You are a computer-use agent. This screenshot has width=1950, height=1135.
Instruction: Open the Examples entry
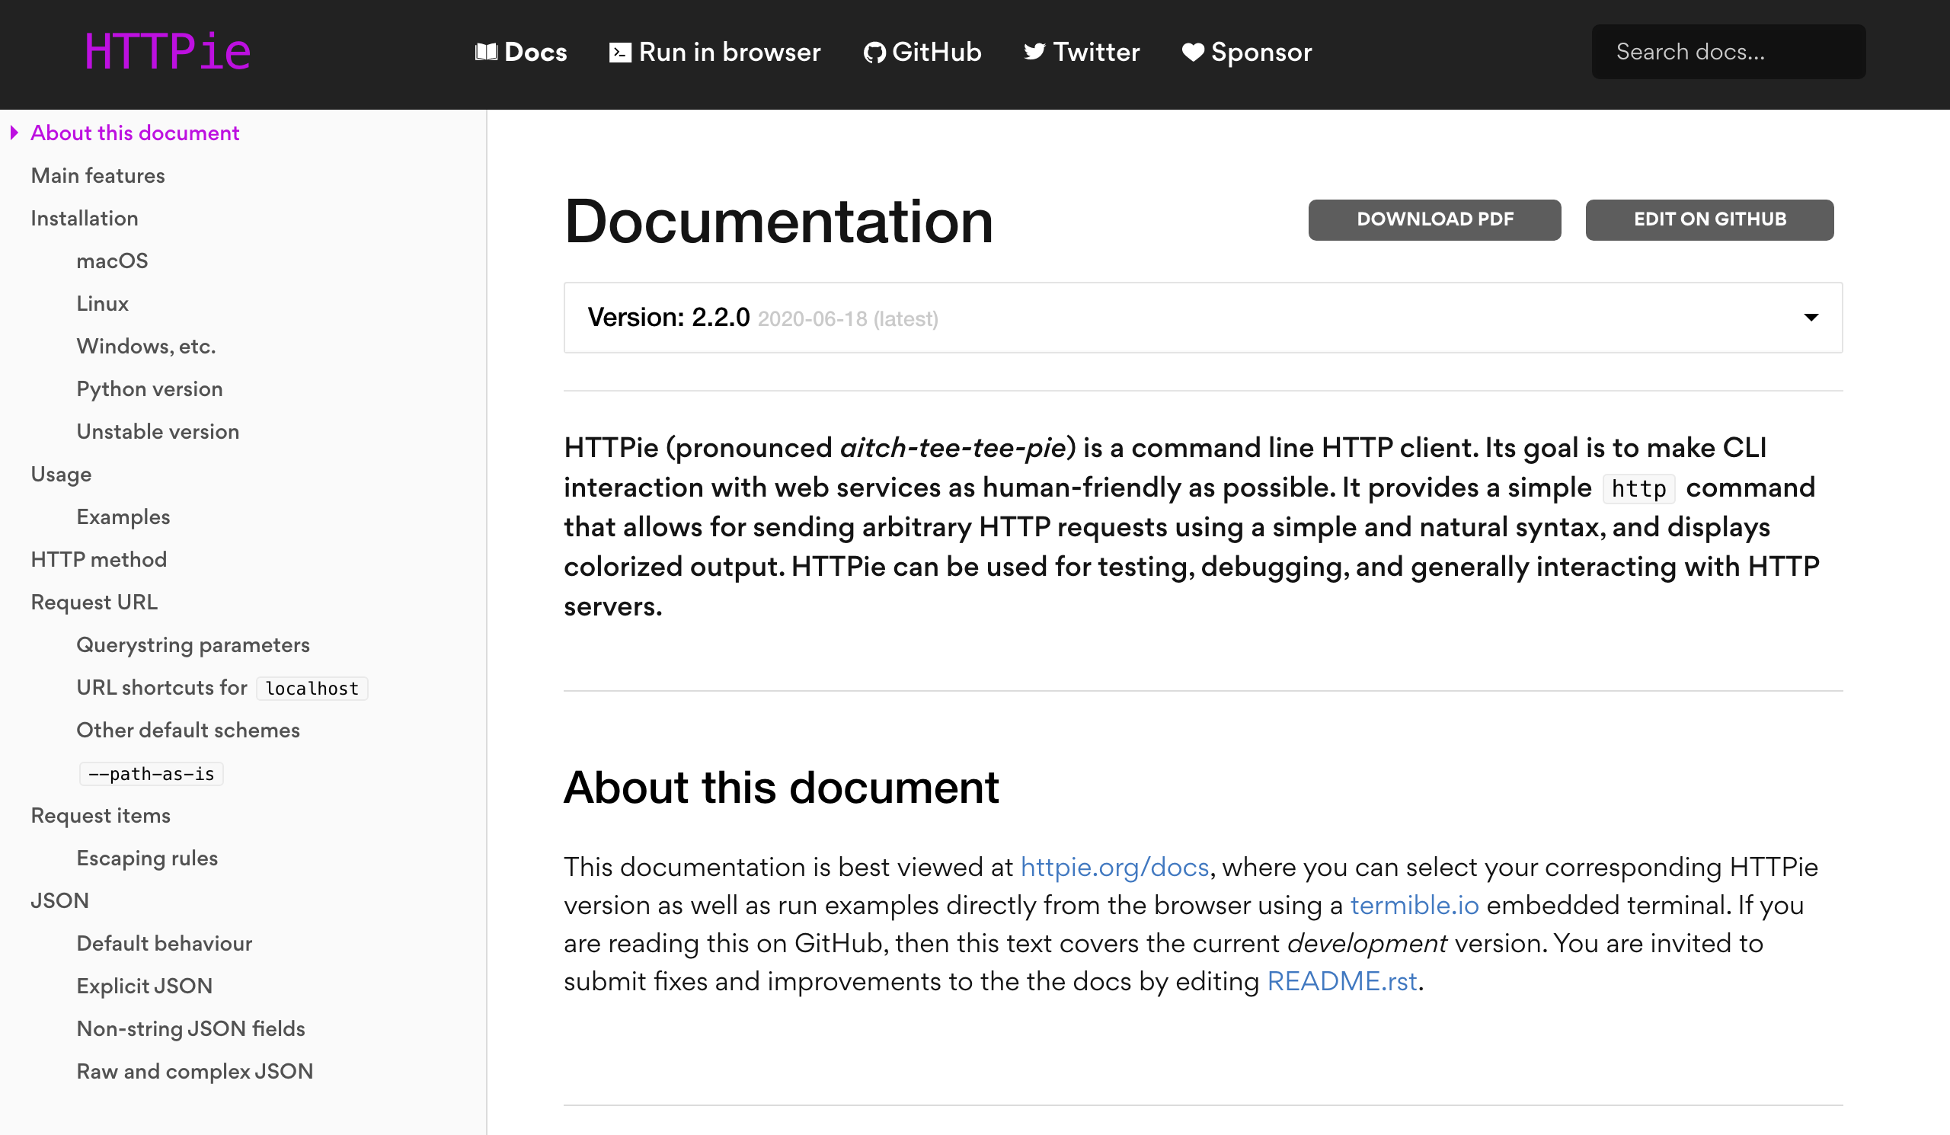(123, 516)
